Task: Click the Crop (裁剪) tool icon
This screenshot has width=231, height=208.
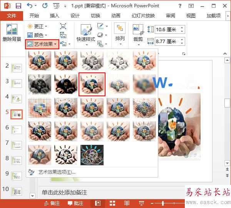Action: (x=138, y=30)
